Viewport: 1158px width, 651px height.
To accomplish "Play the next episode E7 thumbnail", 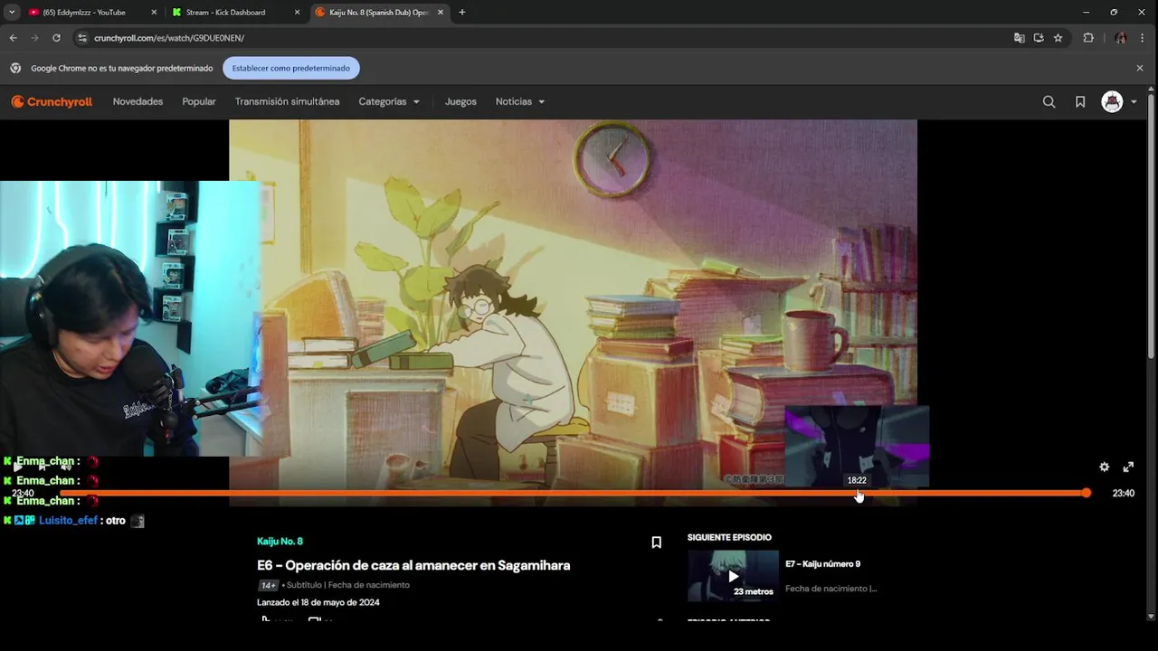I will tap(733, 576).
